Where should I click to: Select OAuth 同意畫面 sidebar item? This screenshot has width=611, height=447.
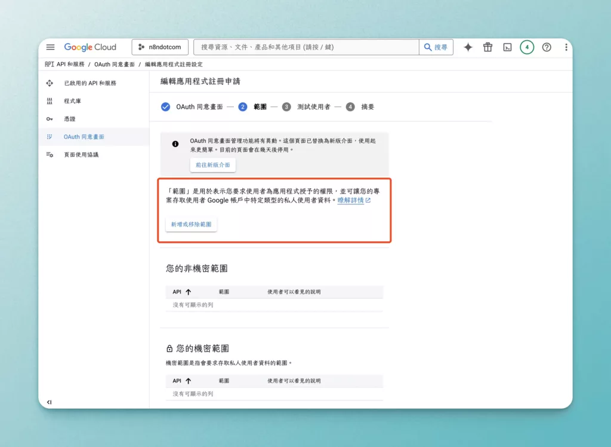(x=94, y=137)
